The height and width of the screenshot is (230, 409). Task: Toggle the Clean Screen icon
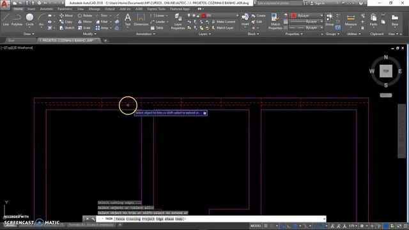coord(399,226)
